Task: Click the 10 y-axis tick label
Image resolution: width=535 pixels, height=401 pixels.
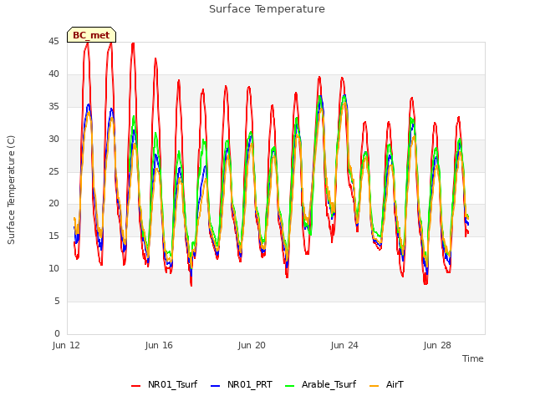Action: pos(53,269)
